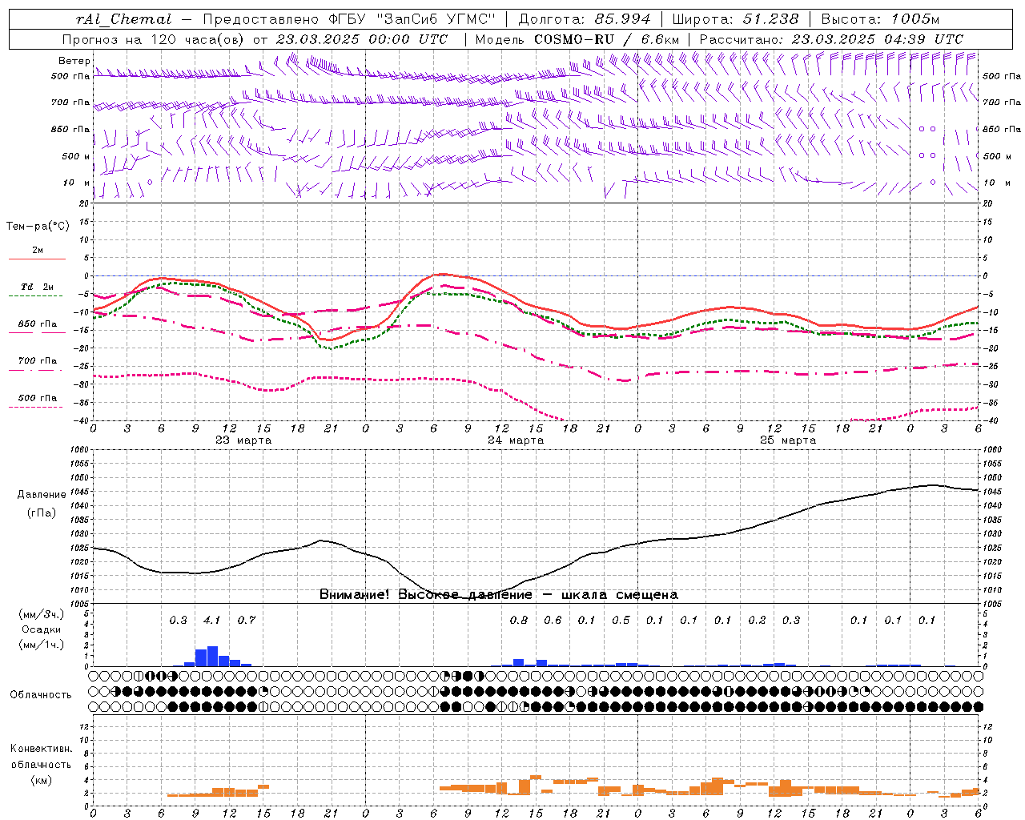Click the (км) units label
Screen dimensions: 1025x820
coord(42,780)
